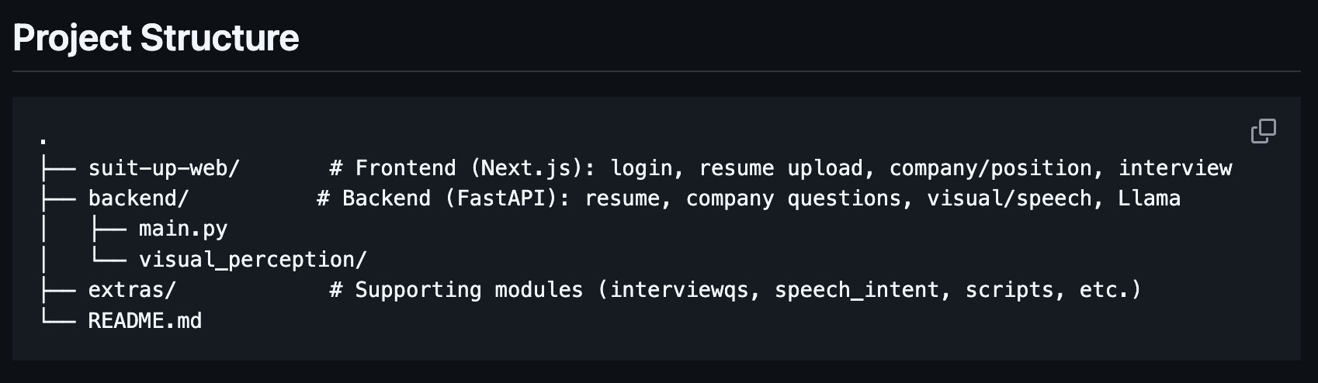Viewport: 1318px width, 383px height.
Task: Click the root dot of the tree
Action: [43, 141]
